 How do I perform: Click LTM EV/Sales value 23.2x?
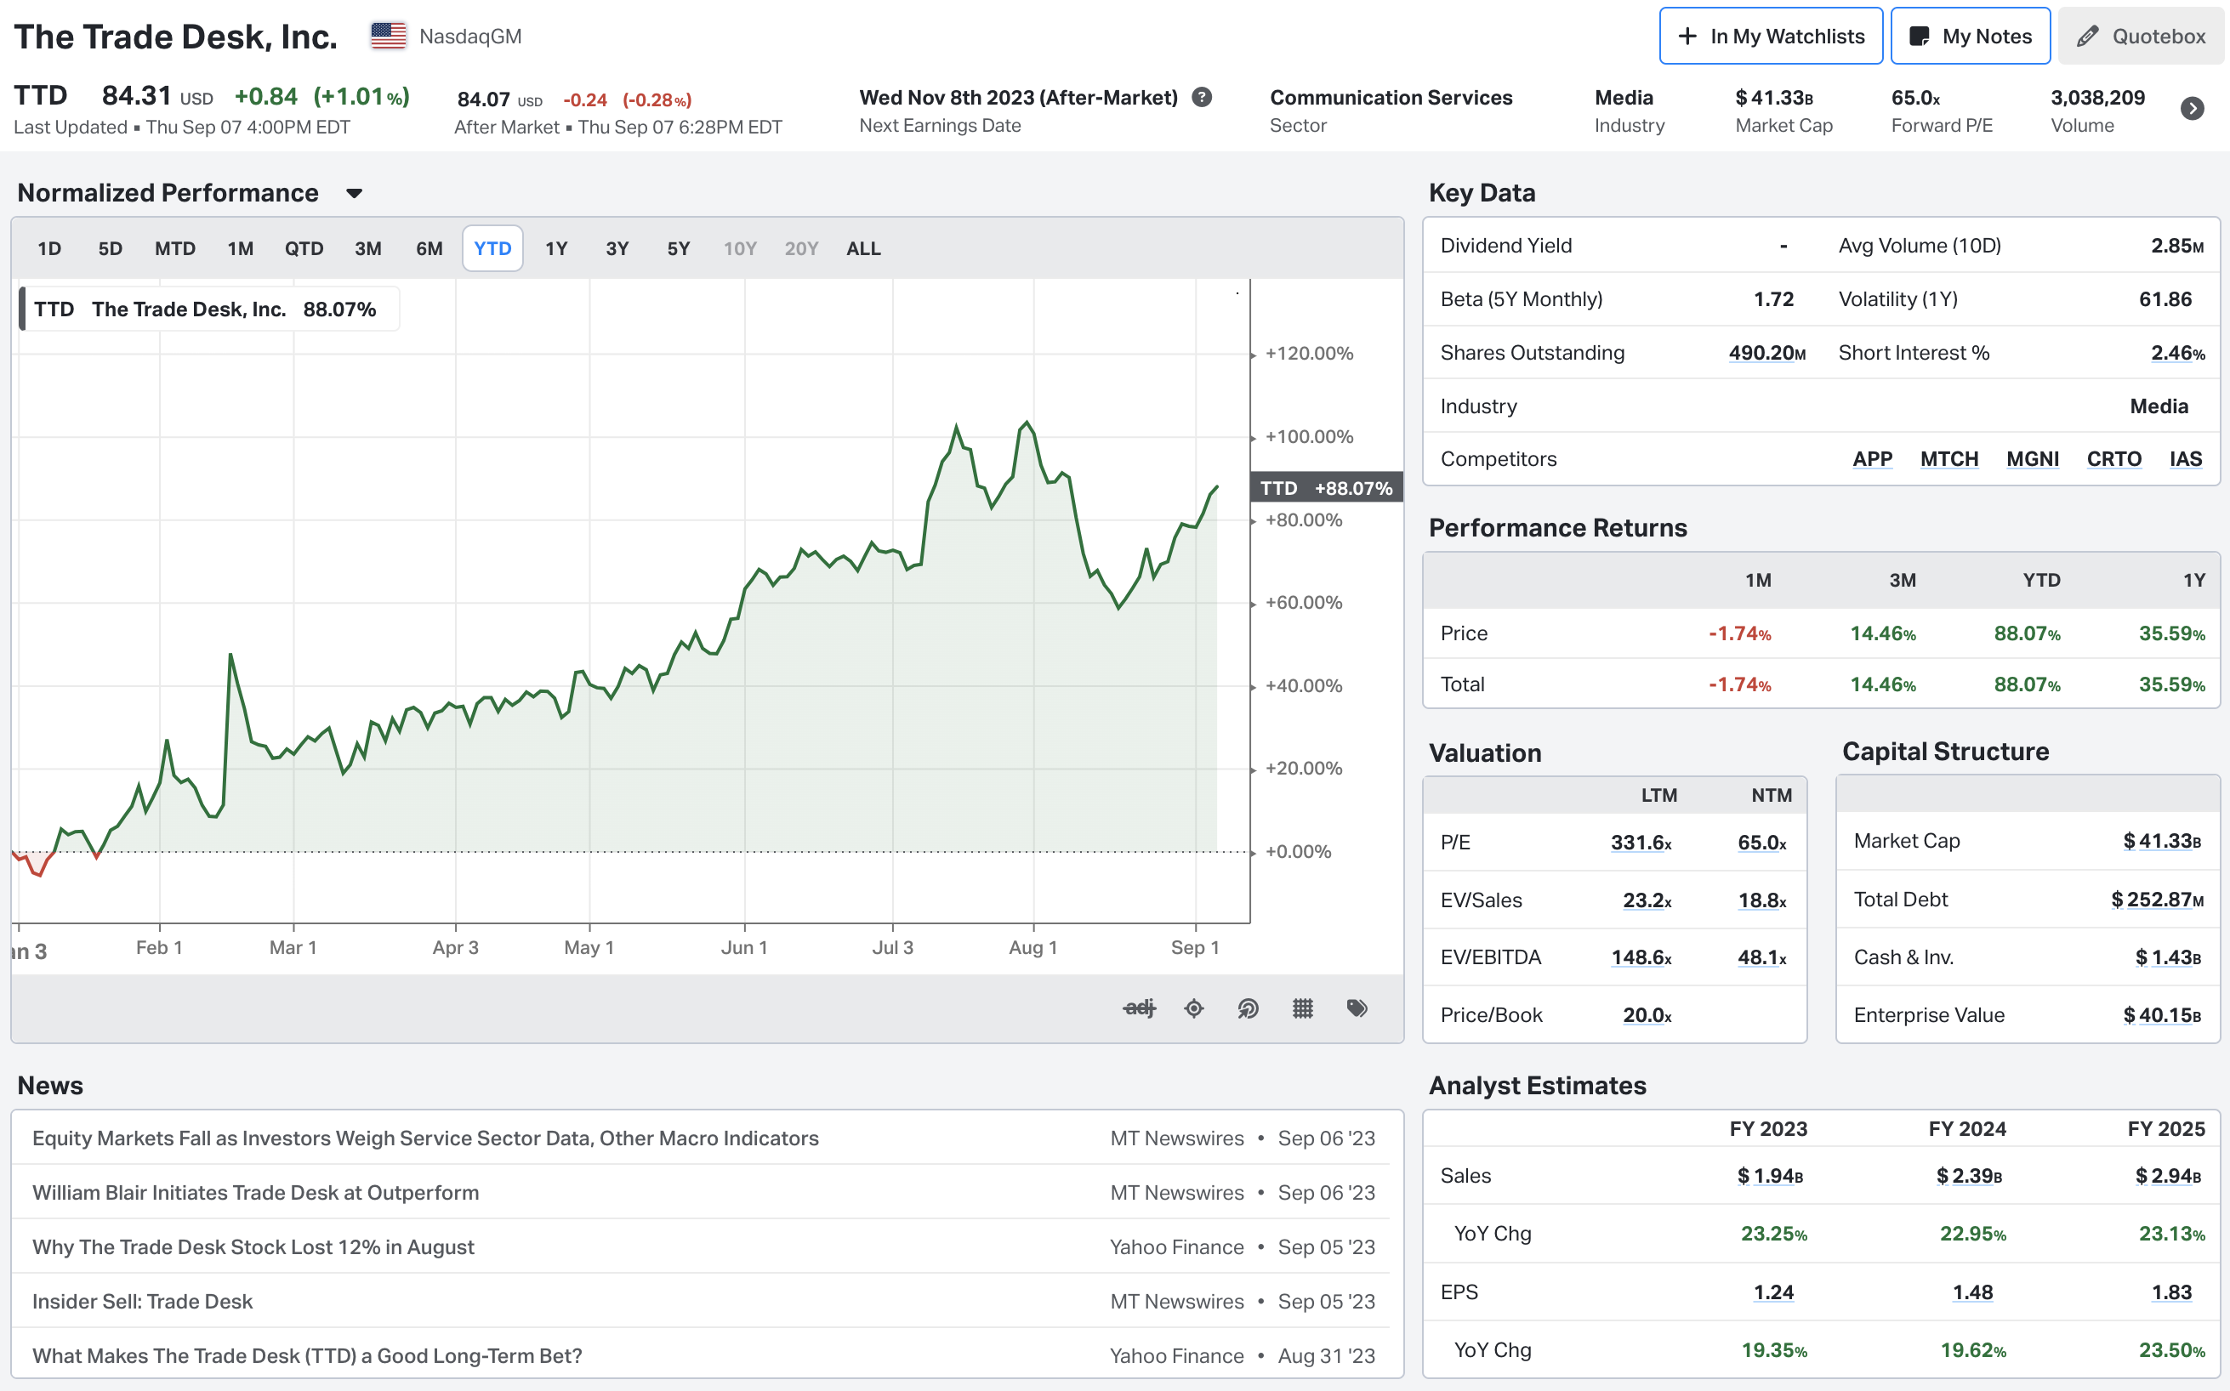(1647, 900)
